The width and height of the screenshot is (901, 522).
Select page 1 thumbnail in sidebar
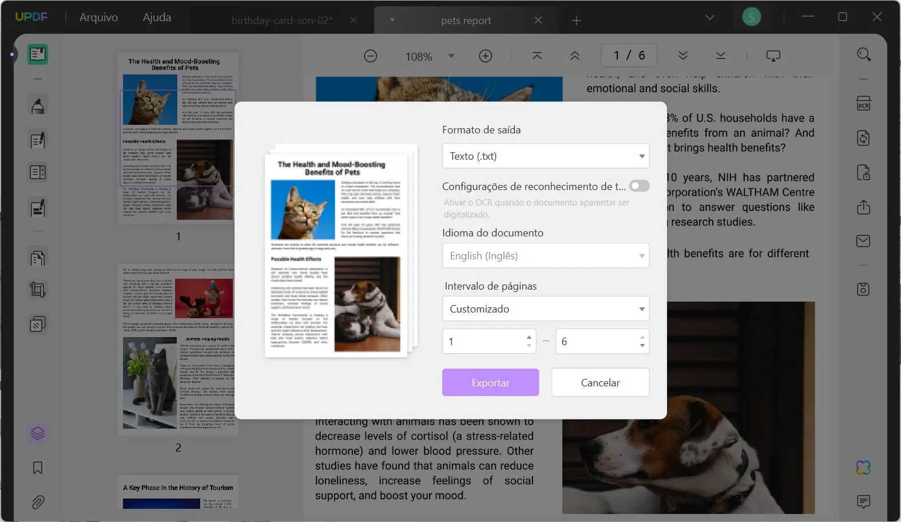178,138
